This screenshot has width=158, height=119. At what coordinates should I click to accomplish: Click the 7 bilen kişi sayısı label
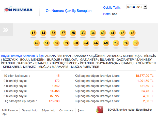pos(16,91)
